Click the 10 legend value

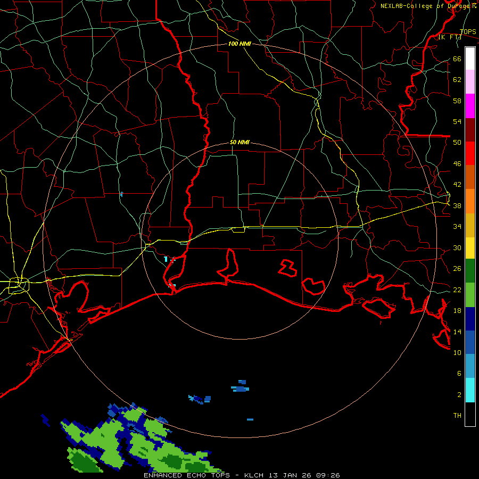pos(457,352)
